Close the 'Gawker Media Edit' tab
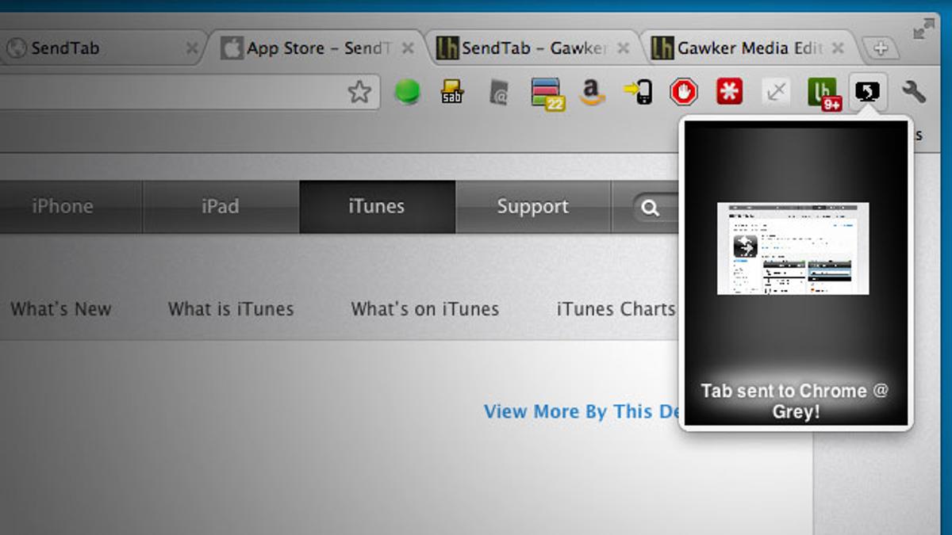 tap(839, 48)
